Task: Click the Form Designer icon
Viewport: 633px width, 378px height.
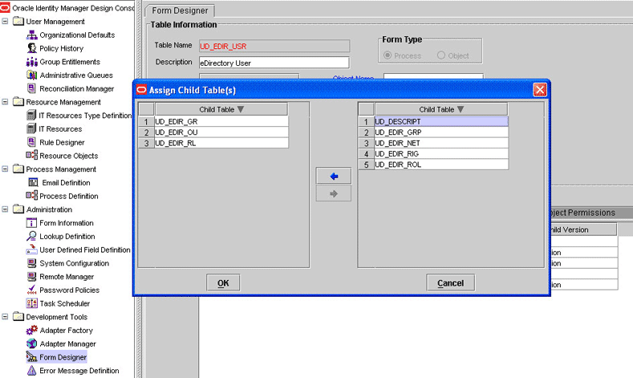Action: (31, 357)
